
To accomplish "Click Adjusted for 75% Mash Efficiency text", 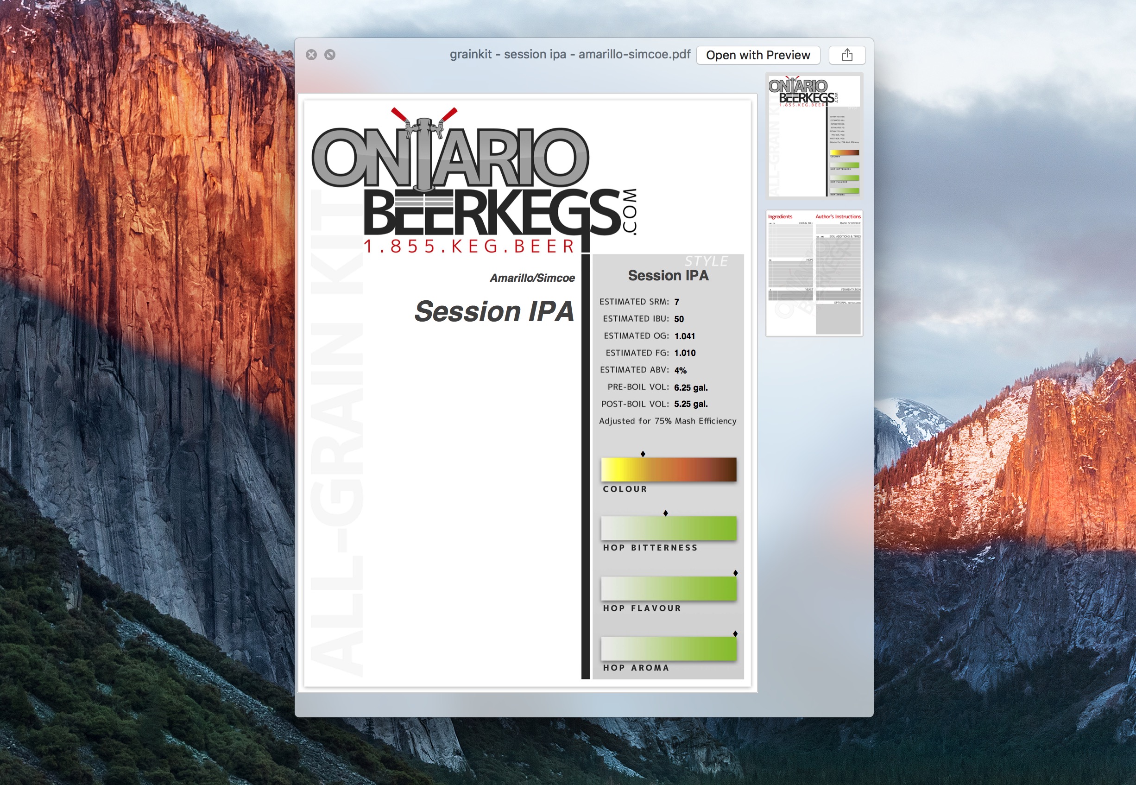I will (x=667, y=421).
